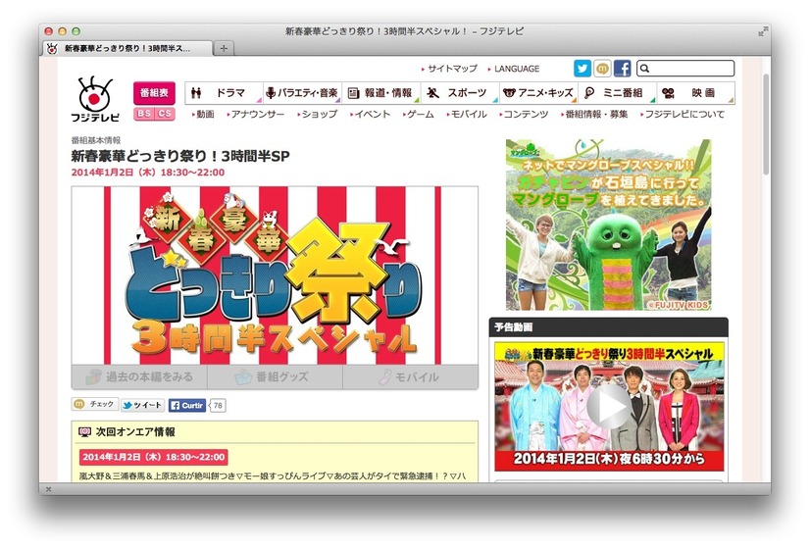Image resolution: width=810 pixels, height=549 pixels.
Task: Click the 新春豪華どっきり祭り!3時間半SP heading
Action: pos(180,156)
